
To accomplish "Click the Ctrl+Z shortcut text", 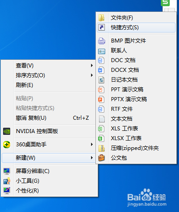I will [x=81, y=118].
